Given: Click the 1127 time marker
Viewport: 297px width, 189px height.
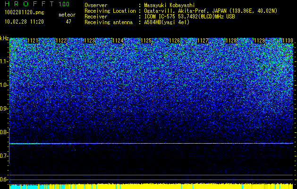Looking at the screenshot, I should point(203,41).
